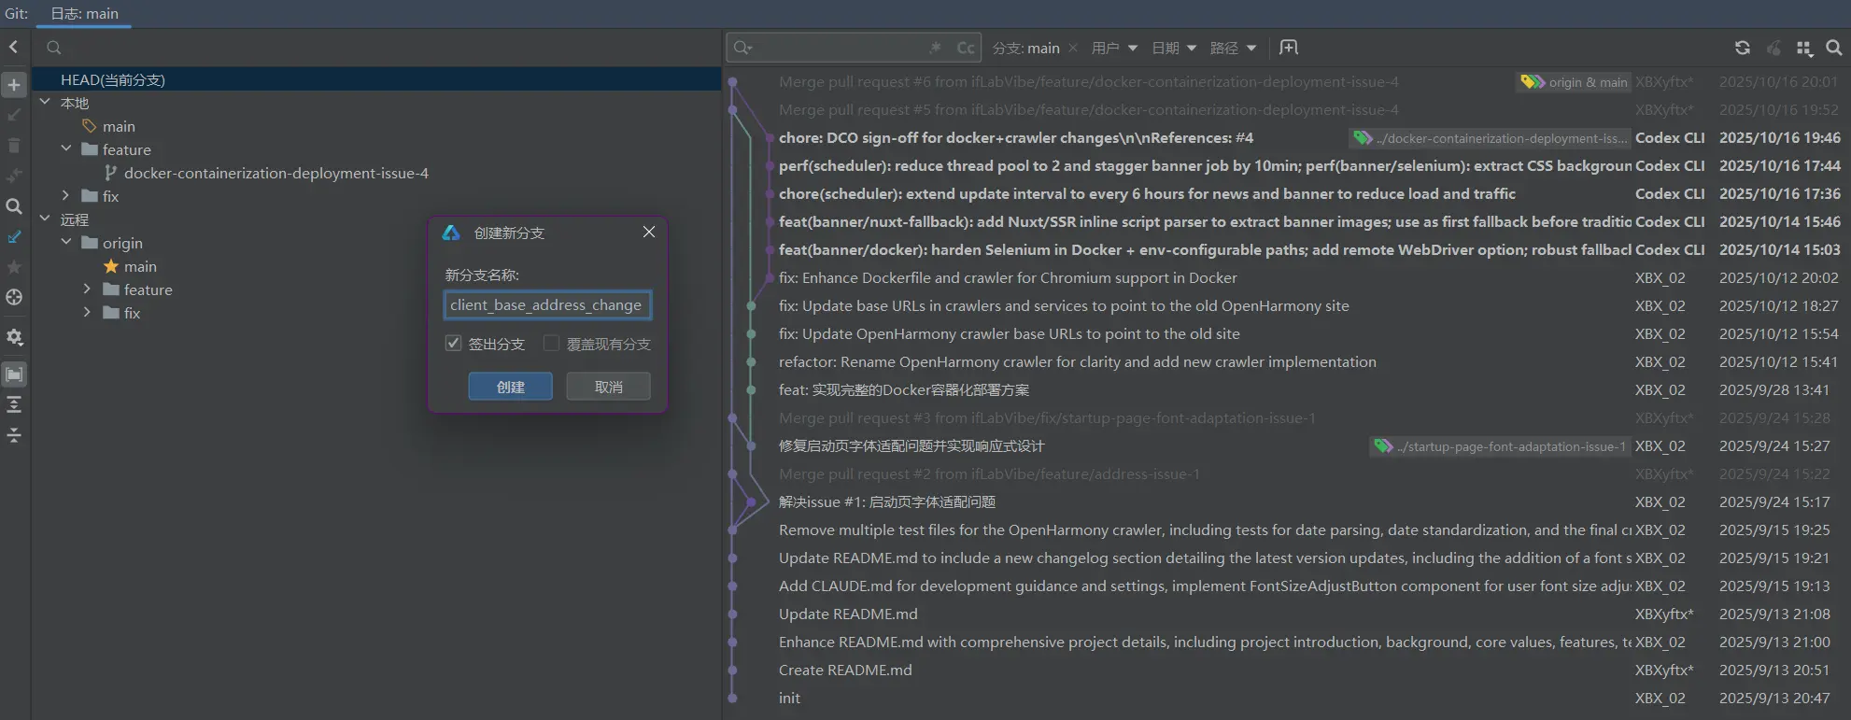Open branch settings gear in sidebar

coord(14,337)
